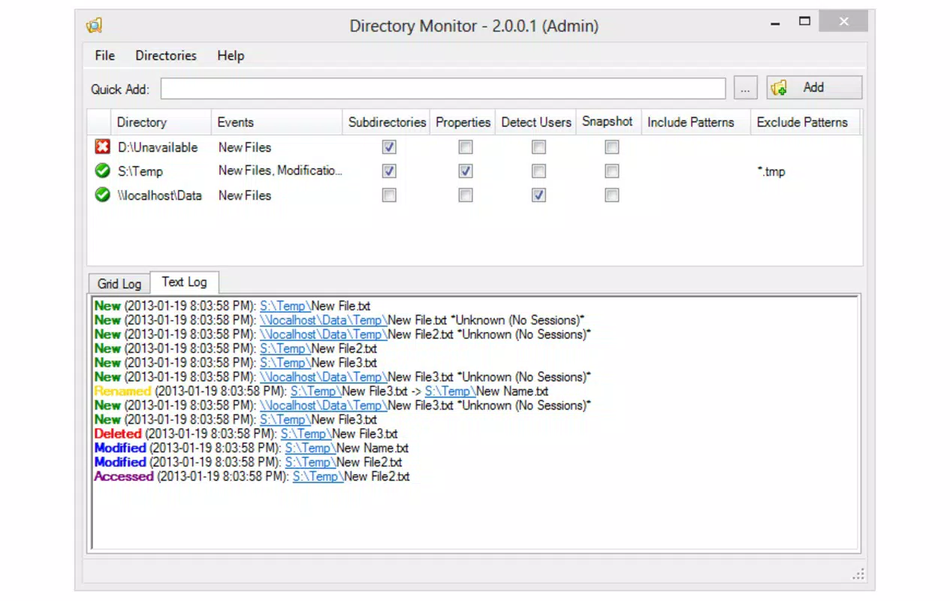Image resolution: width=950 pixels, height=601 pixels.
Task: Open \\localhost\Data\Temp\ link for New File.txt
Action: [324, 321]
